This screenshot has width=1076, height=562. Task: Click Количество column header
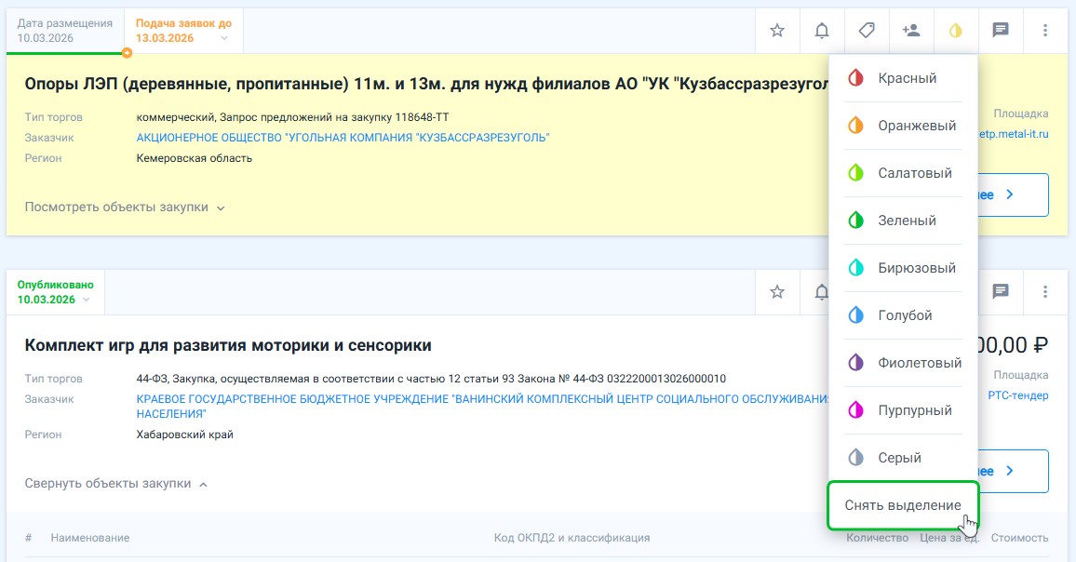coord(877,538)
